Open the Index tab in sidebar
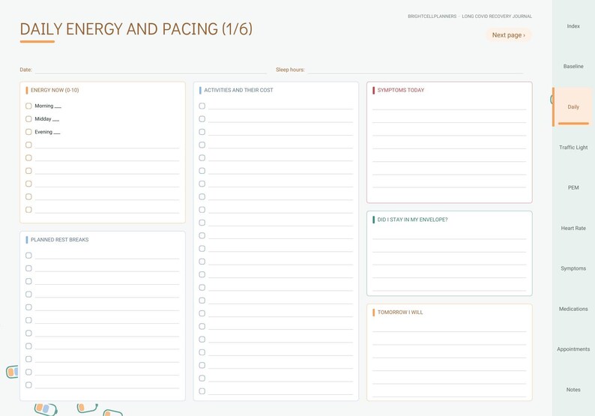The image size is (595, 416). click(x=573, y=26)
